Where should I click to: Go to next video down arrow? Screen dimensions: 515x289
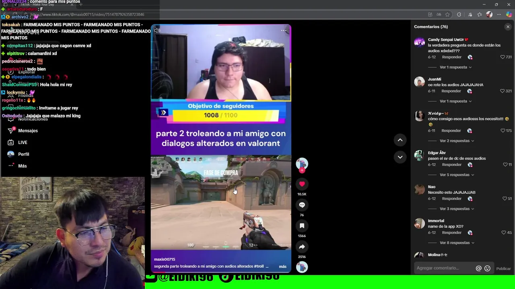pos(400,157)
